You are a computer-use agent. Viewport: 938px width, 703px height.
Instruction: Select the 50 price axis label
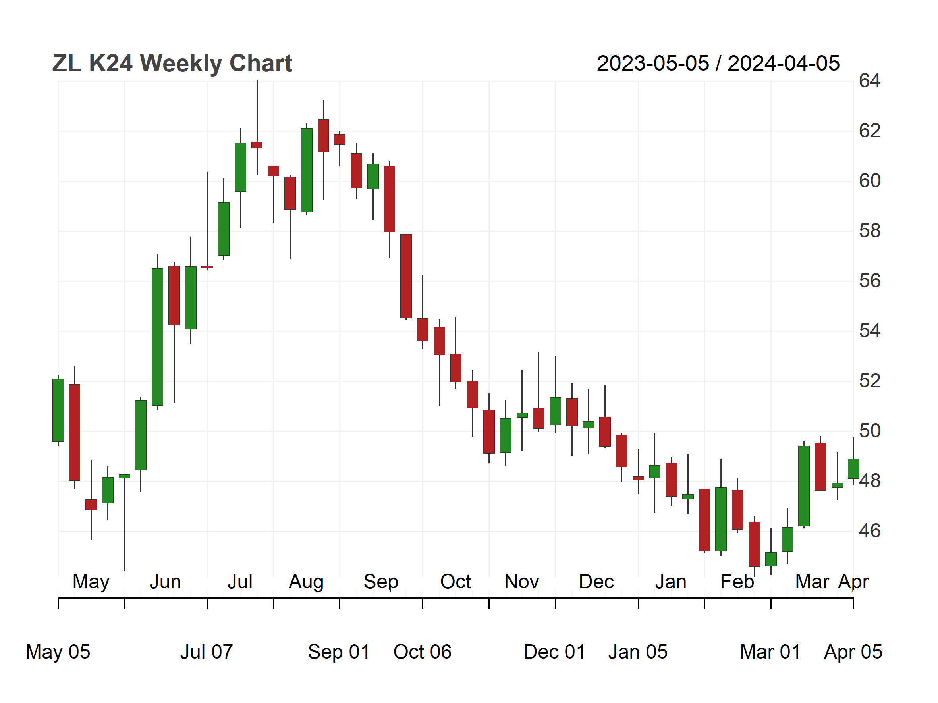[x=869, y=431]
